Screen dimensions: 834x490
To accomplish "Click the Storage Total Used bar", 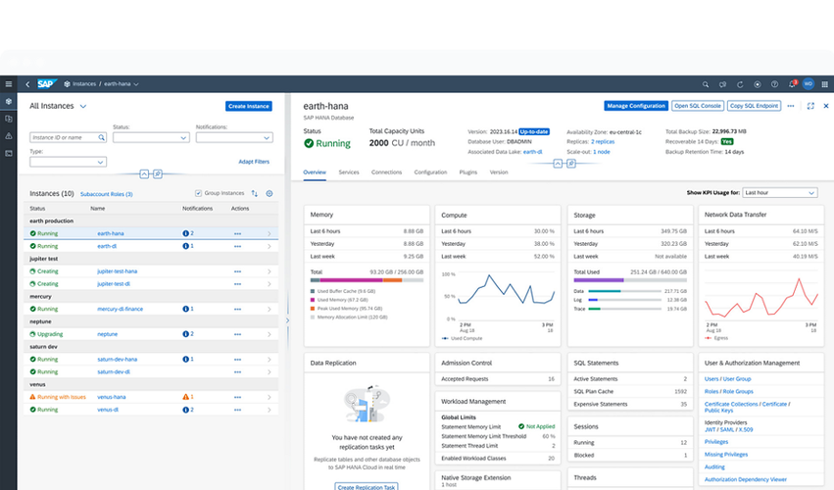I will tap(630, 280).
